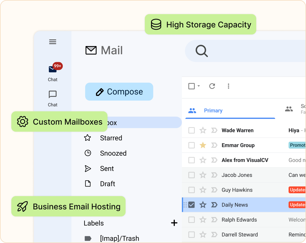Uncheck the Daily News email checkbox
This screenshot has width=306, height=243.
click(x=191, y=205)
